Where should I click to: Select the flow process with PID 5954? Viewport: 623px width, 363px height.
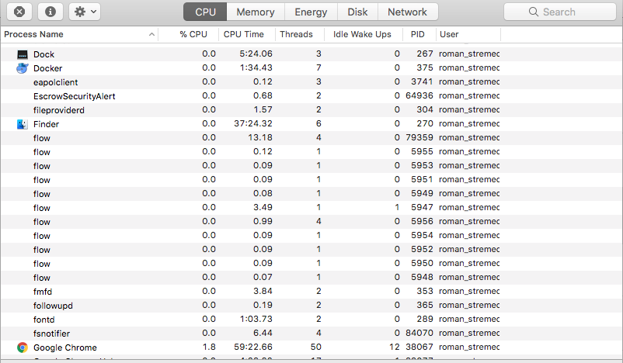click(42, 236)
